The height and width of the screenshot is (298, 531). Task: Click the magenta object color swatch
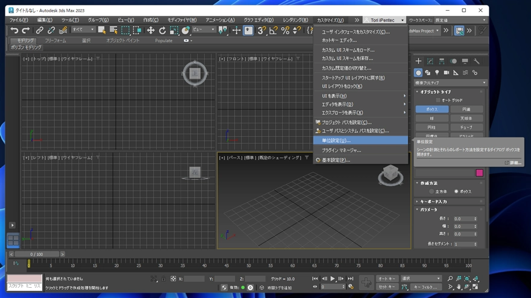coord(479,173)
